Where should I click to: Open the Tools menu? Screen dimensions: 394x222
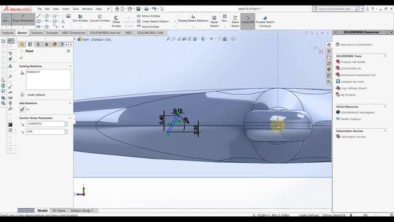pyautogui.click(x=76, y=9)
